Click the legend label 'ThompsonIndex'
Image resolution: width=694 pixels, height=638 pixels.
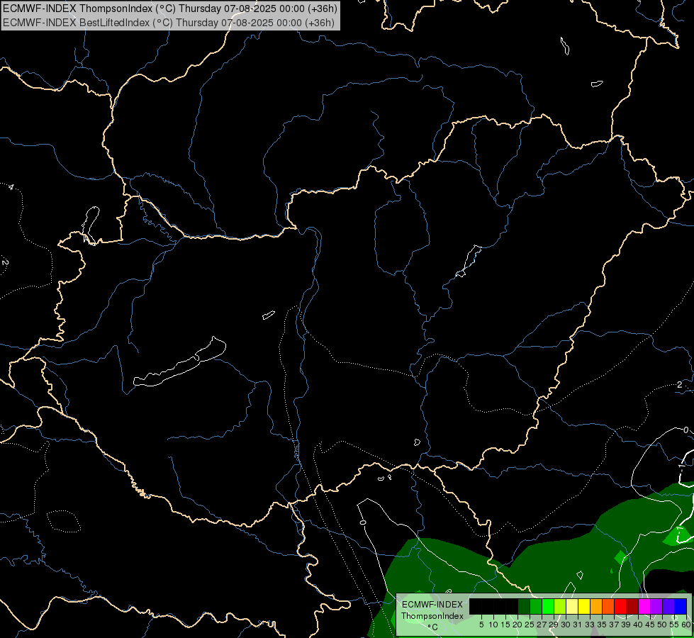point(432,616)
